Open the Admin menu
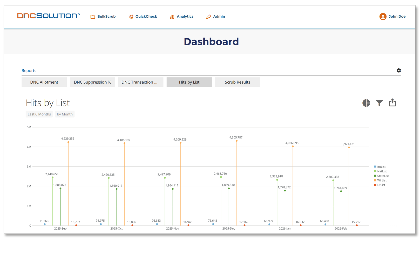 click(x=216, y=17)
